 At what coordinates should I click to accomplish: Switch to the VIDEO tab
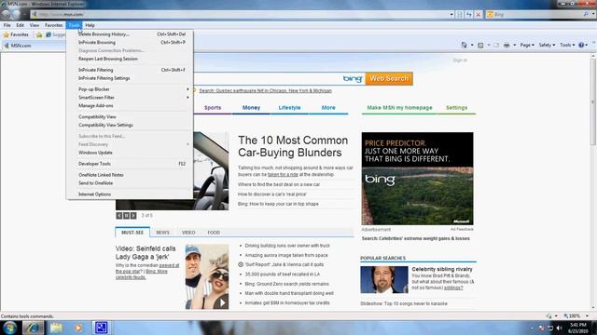[188, 233]
